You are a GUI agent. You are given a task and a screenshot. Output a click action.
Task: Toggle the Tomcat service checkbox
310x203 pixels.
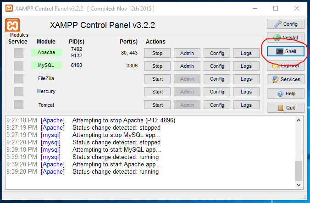pos(19,104)
